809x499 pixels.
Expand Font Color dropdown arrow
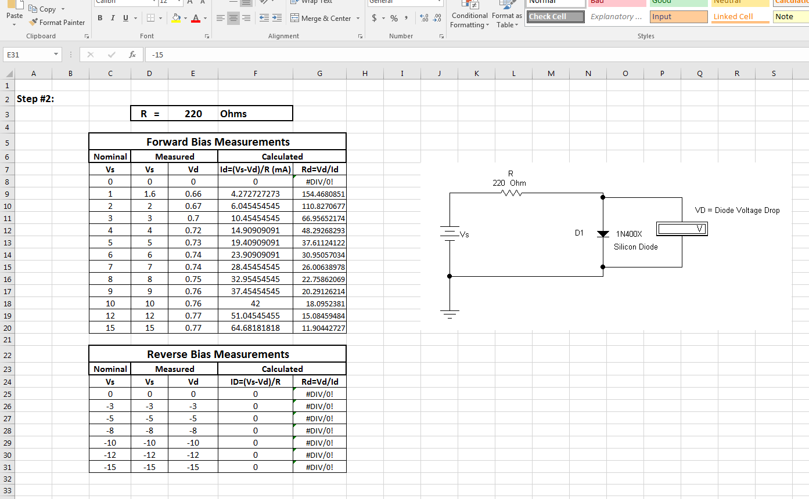click(205, 19)
